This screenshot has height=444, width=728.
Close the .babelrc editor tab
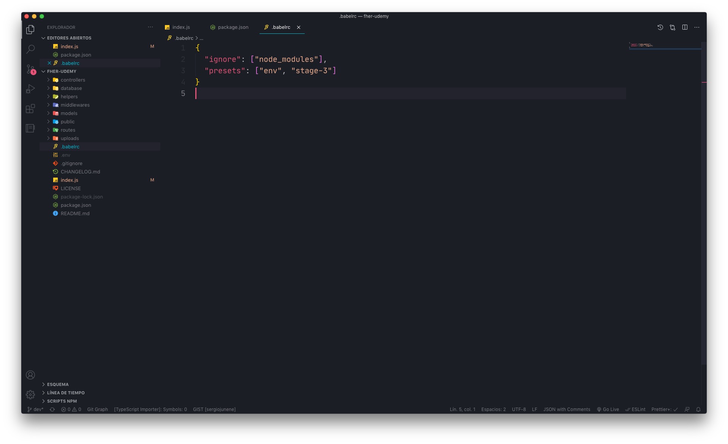[299, 27]
